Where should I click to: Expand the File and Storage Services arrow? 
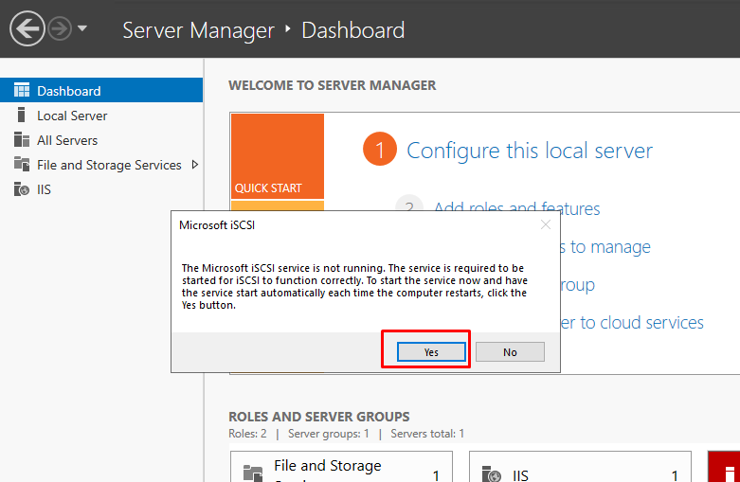click(x=195, y=165)
